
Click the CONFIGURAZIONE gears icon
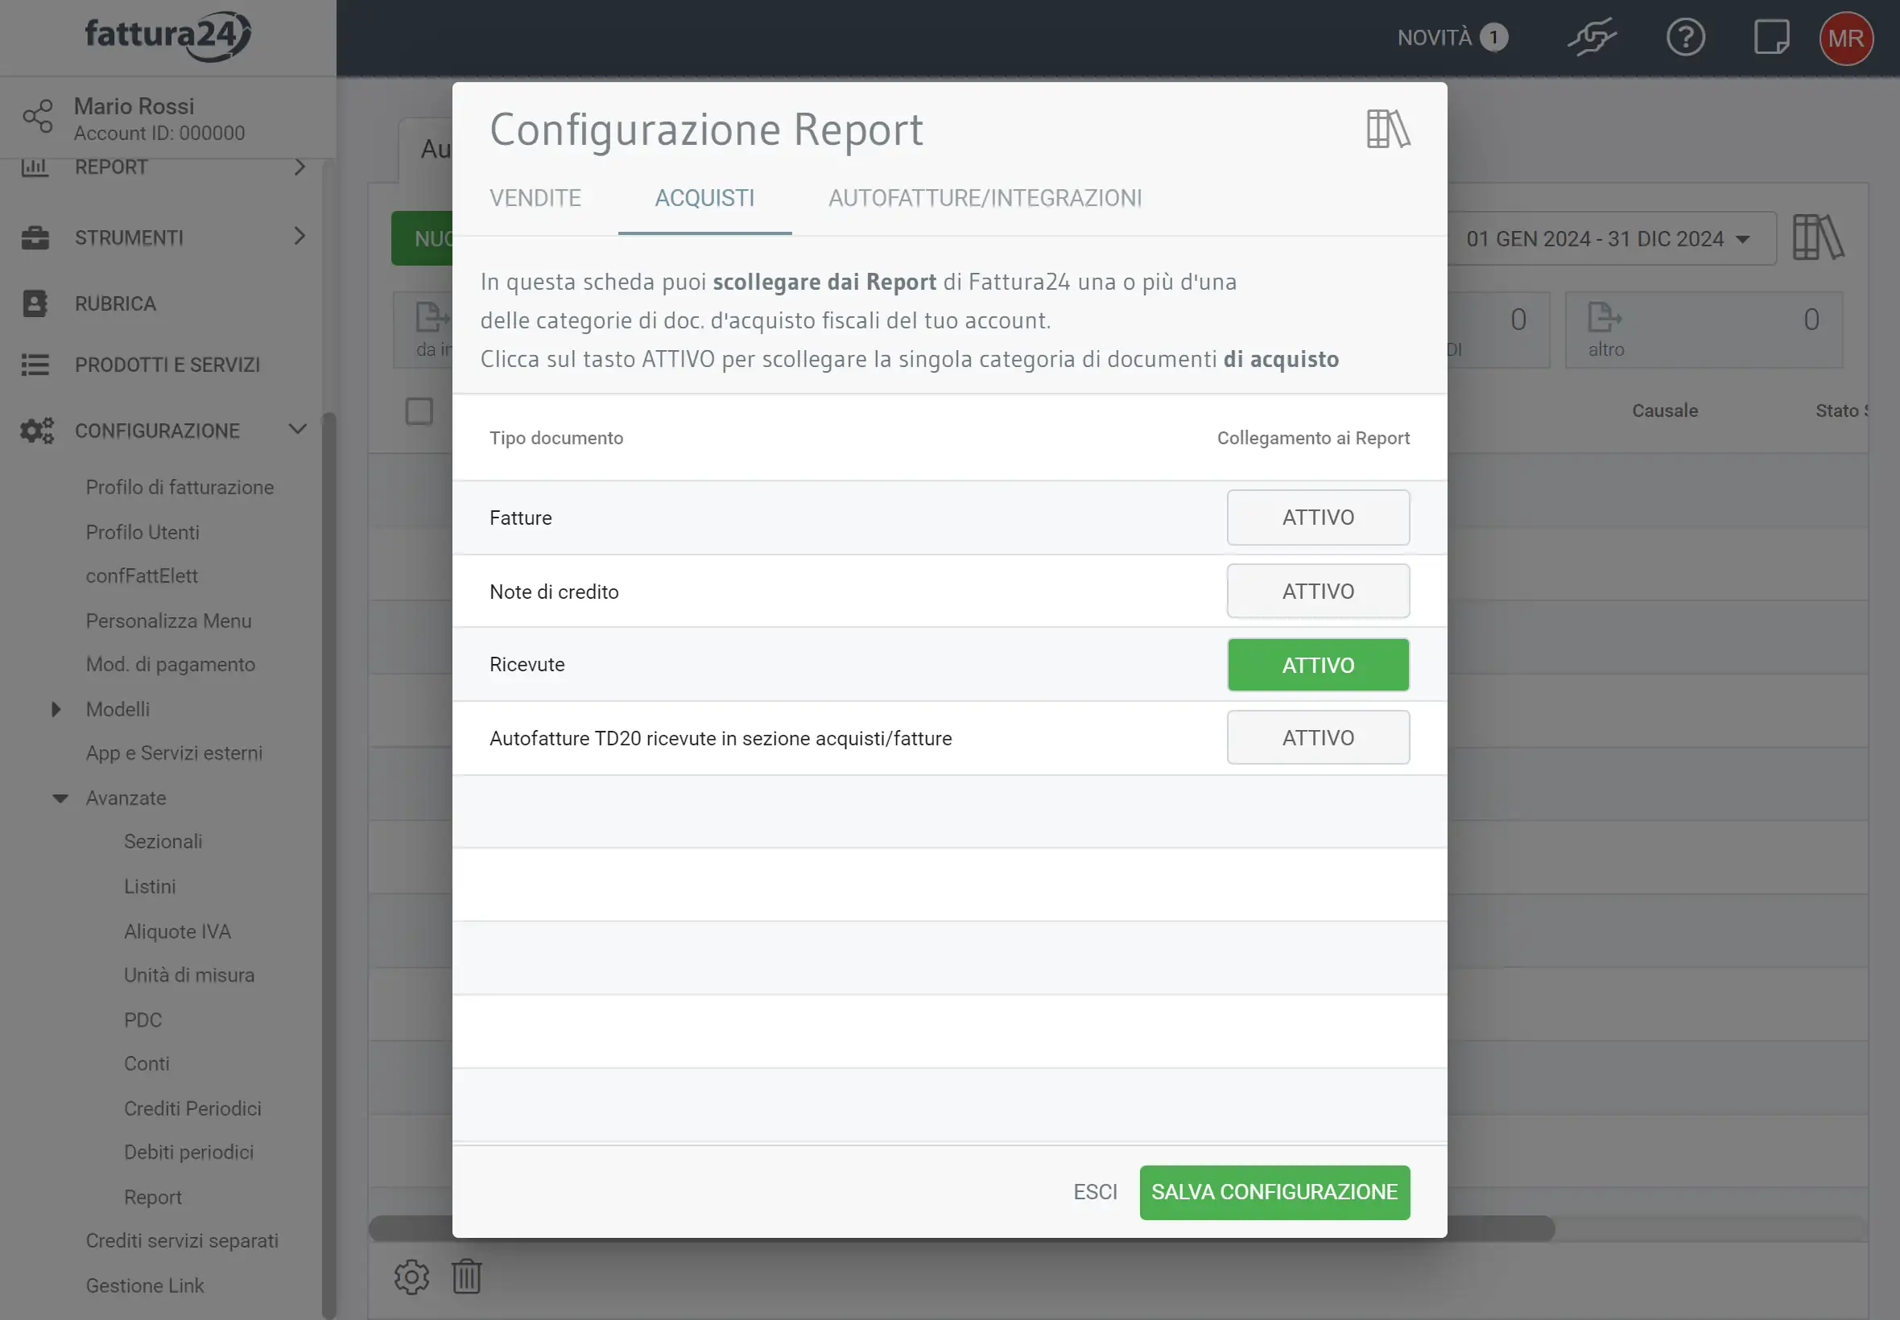click(36, 431)
